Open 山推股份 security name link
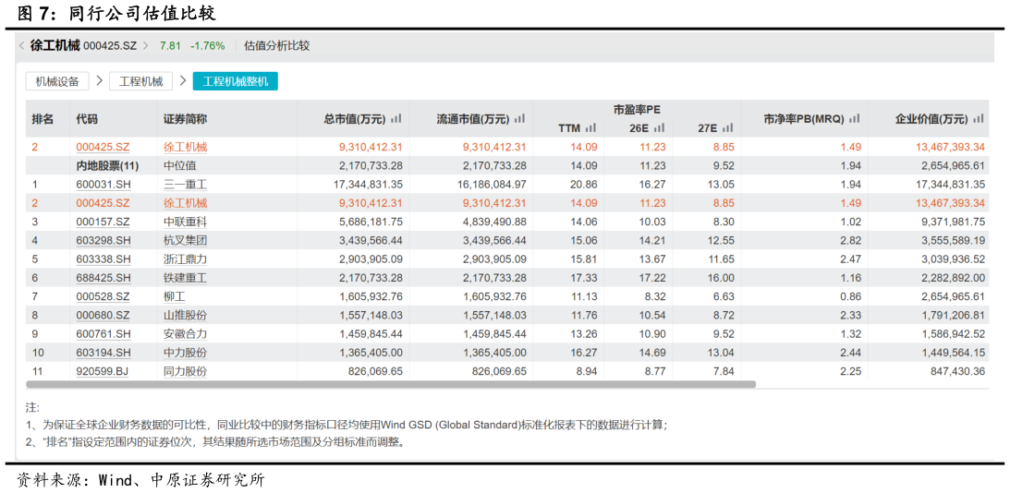The height and width of the screenshot is (493, 1010). 186,316
